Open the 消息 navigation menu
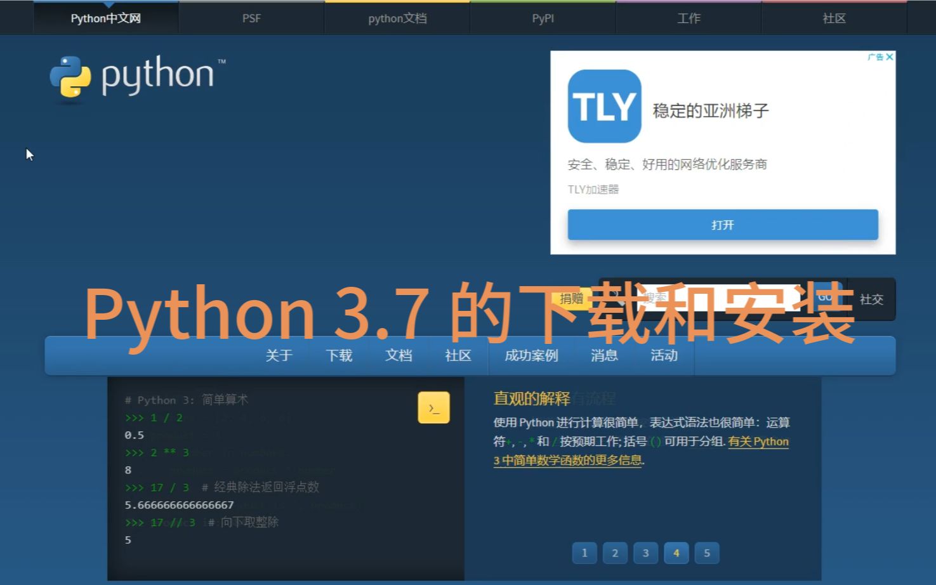Screen dimensions: 936x585 click(x=604, y=355)
